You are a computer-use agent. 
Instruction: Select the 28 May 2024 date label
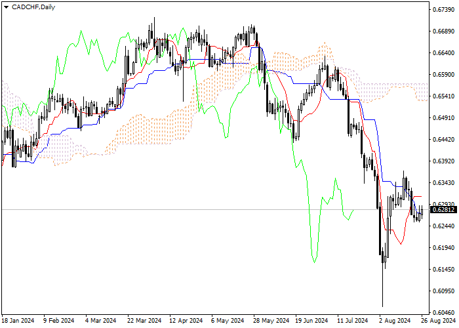271,321
